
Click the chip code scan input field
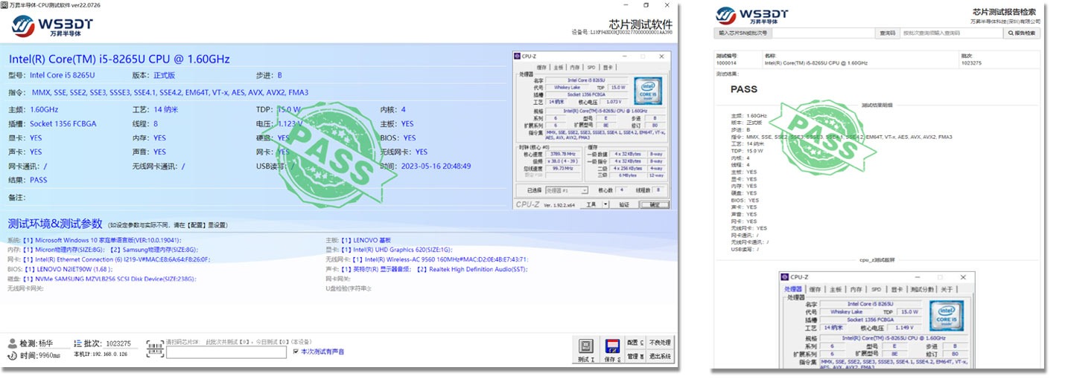pyautogui.click(x=226, y=353)
